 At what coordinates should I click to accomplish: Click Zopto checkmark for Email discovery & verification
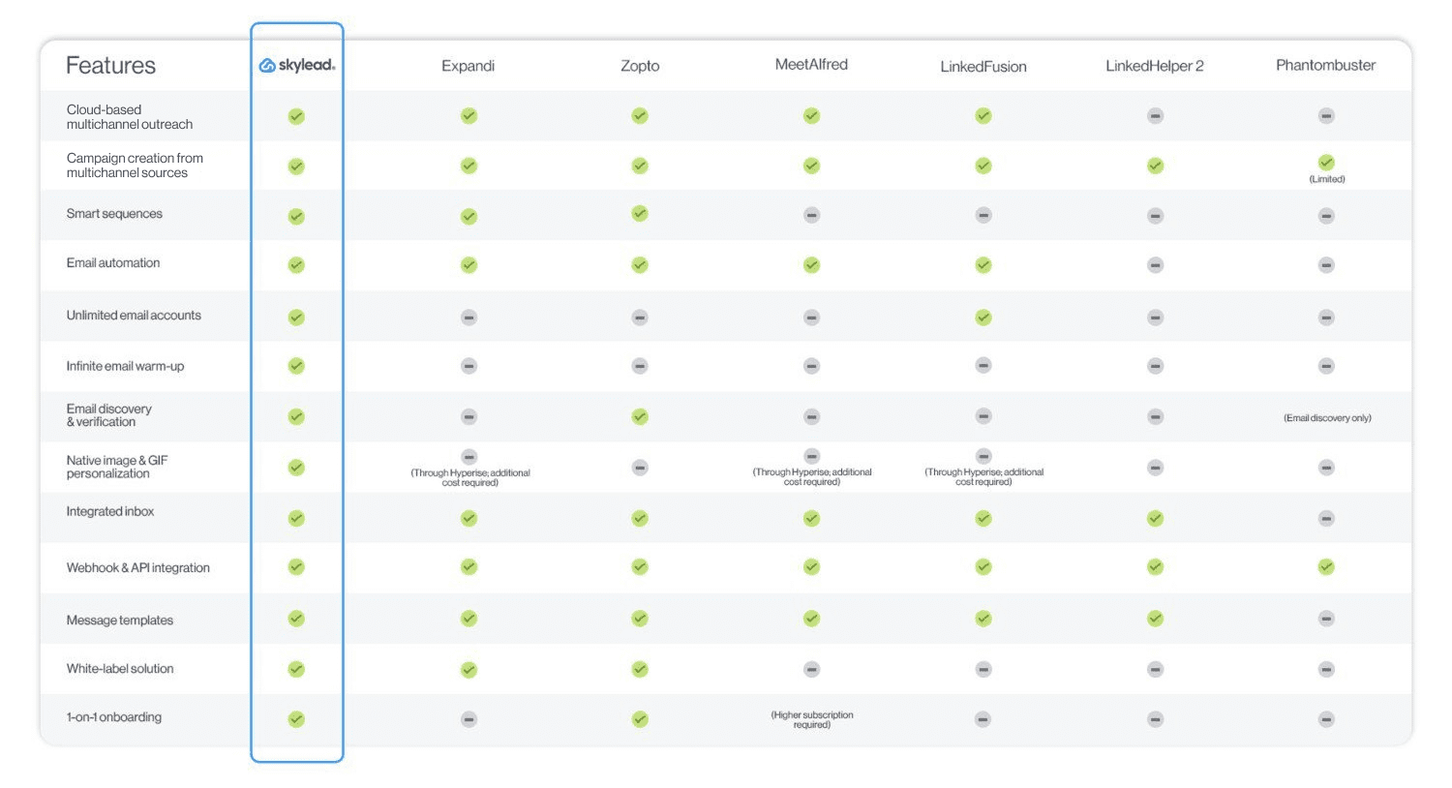[640, 416]
